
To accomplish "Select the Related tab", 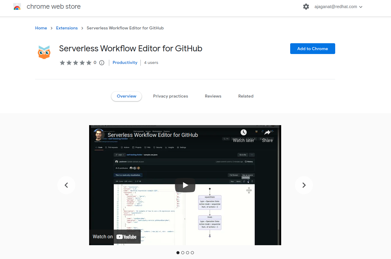I will 246,96.
